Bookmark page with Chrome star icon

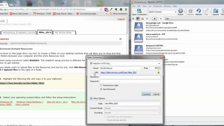pos(101,9)
